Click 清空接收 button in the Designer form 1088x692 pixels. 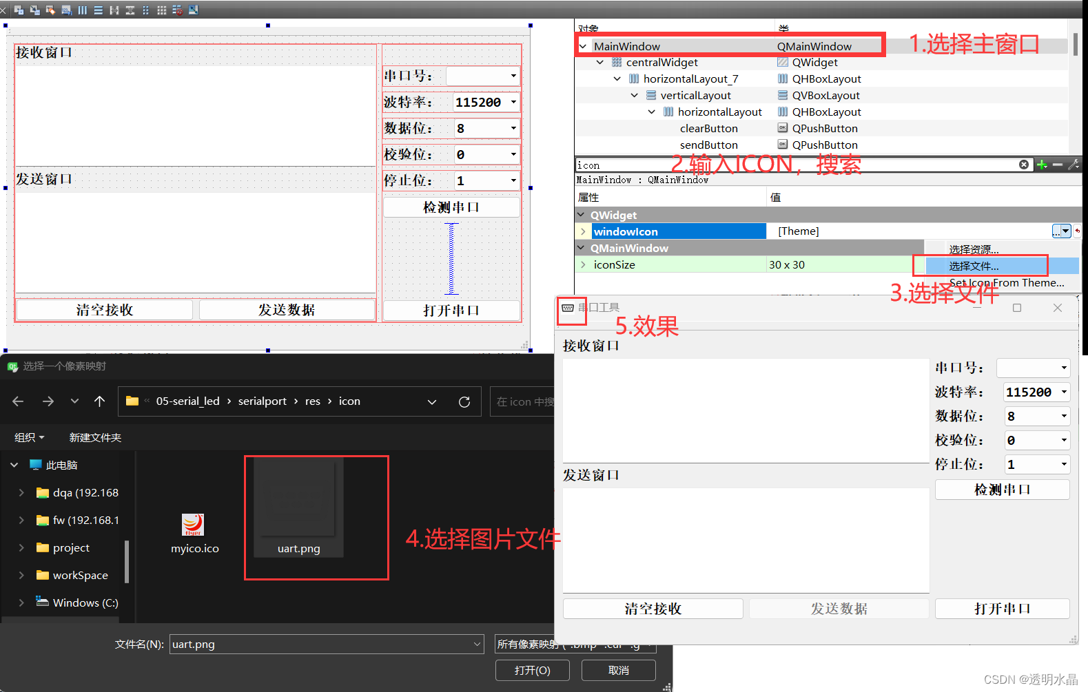(x=105, y=310)
